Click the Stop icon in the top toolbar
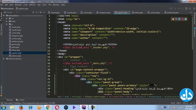The image size is (196, 110). [x=190, y=9]
